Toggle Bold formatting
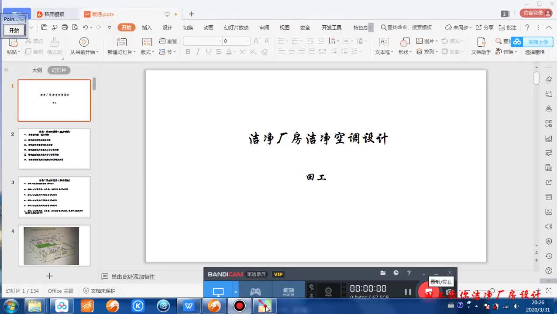Image resolution: width=557 pixels, height=314 pixels. (188, 51)
